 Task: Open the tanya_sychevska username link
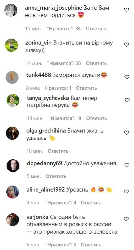pyautogui.click(x=48, y=98)
